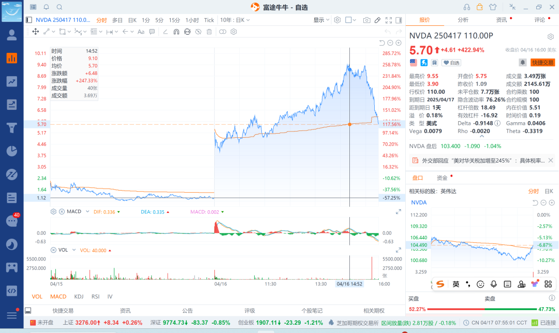Expand the MACD sub-chart panel

[399, 212]
